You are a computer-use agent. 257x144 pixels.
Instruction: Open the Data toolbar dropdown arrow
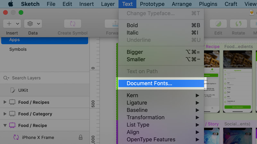[x=39, y=24]
